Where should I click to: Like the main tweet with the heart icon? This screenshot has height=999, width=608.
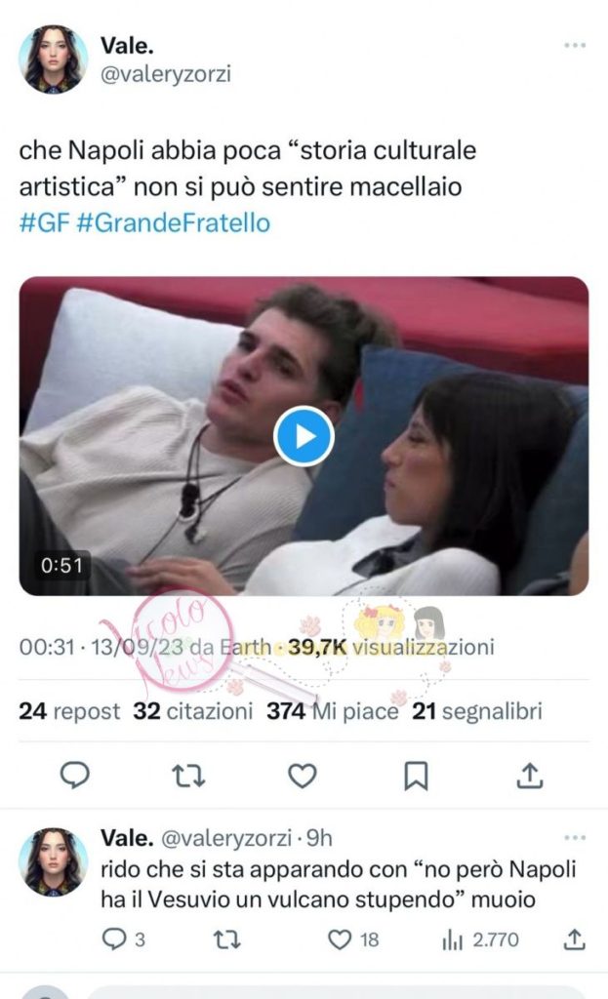[303, 776]
